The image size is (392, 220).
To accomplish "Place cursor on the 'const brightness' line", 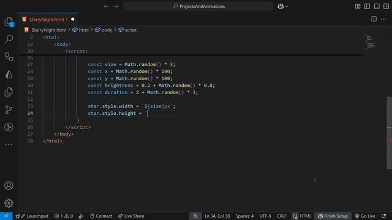I will point(151,86).
